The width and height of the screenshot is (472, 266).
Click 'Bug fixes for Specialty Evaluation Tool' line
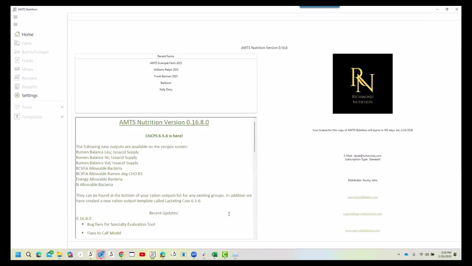click(x=121, y=224)
